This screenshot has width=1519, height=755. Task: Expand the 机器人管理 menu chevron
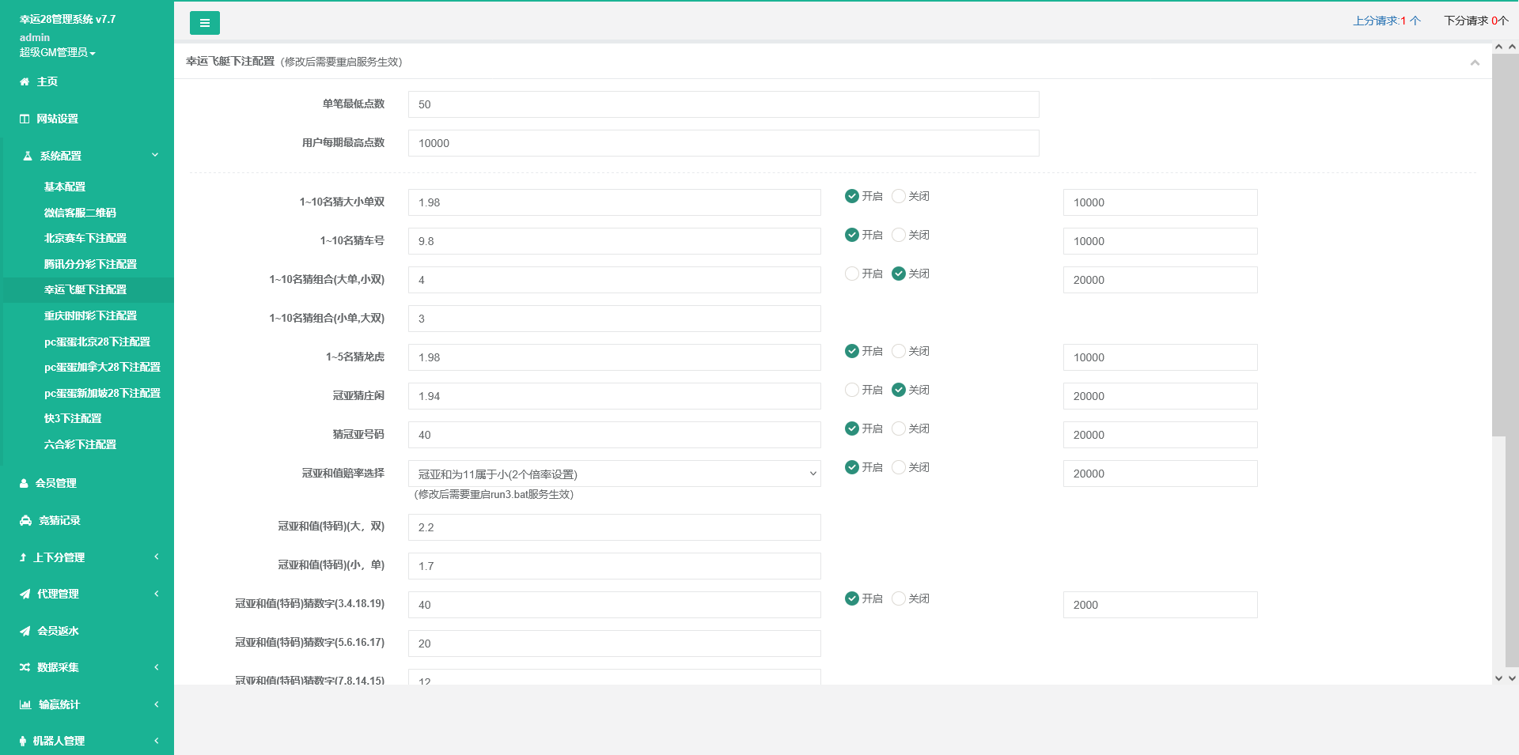(157, 740)
